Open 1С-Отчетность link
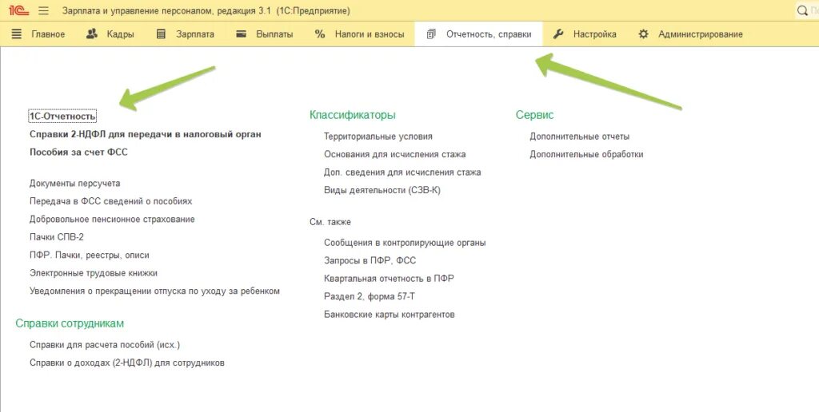This screenshot has width=819, height=412. [62, 116]
